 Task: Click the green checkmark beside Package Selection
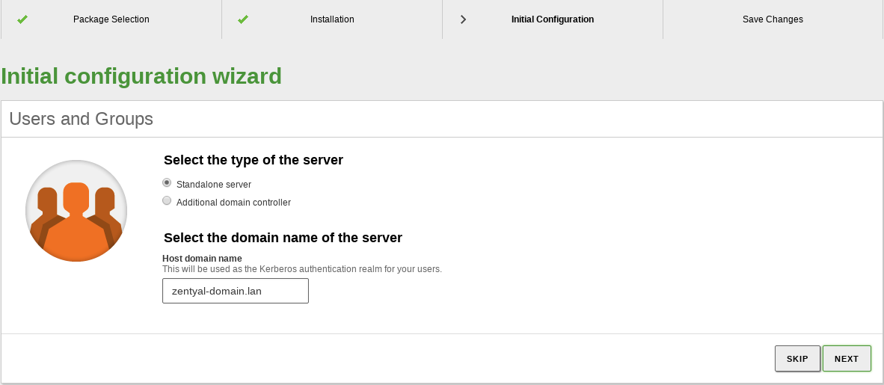(22, 19)
